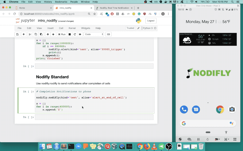Viewport: 243px width, 151px height.
Task: Click the Nodifly Standard heading
Action: pyautogui.click(x=52, y=77)
